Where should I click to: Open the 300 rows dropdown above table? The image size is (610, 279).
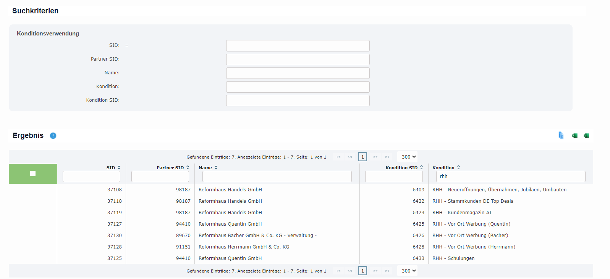[408, 157]
